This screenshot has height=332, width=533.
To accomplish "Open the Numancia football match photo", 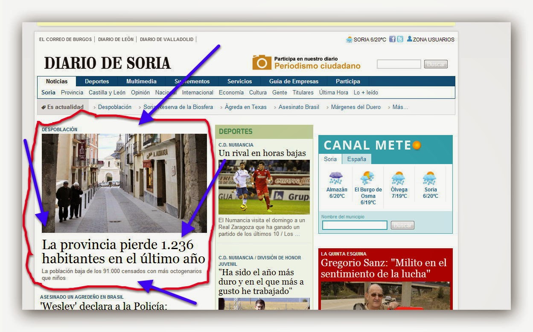I will click(264, 187).
